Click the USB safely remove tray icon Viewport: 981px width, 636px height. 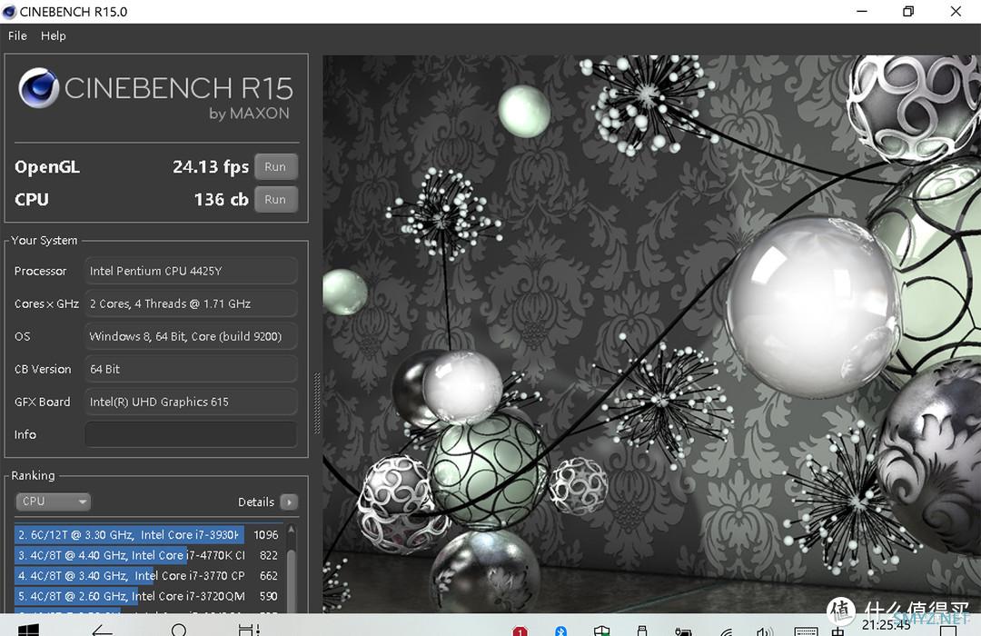click(x=642, y=631)
